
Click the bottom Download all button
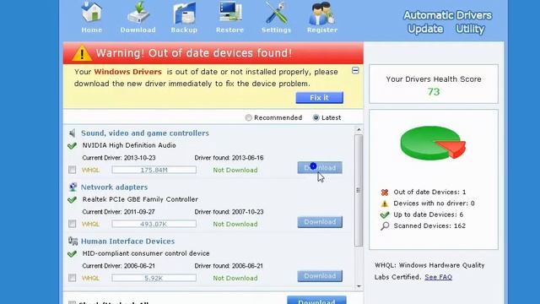316,300
